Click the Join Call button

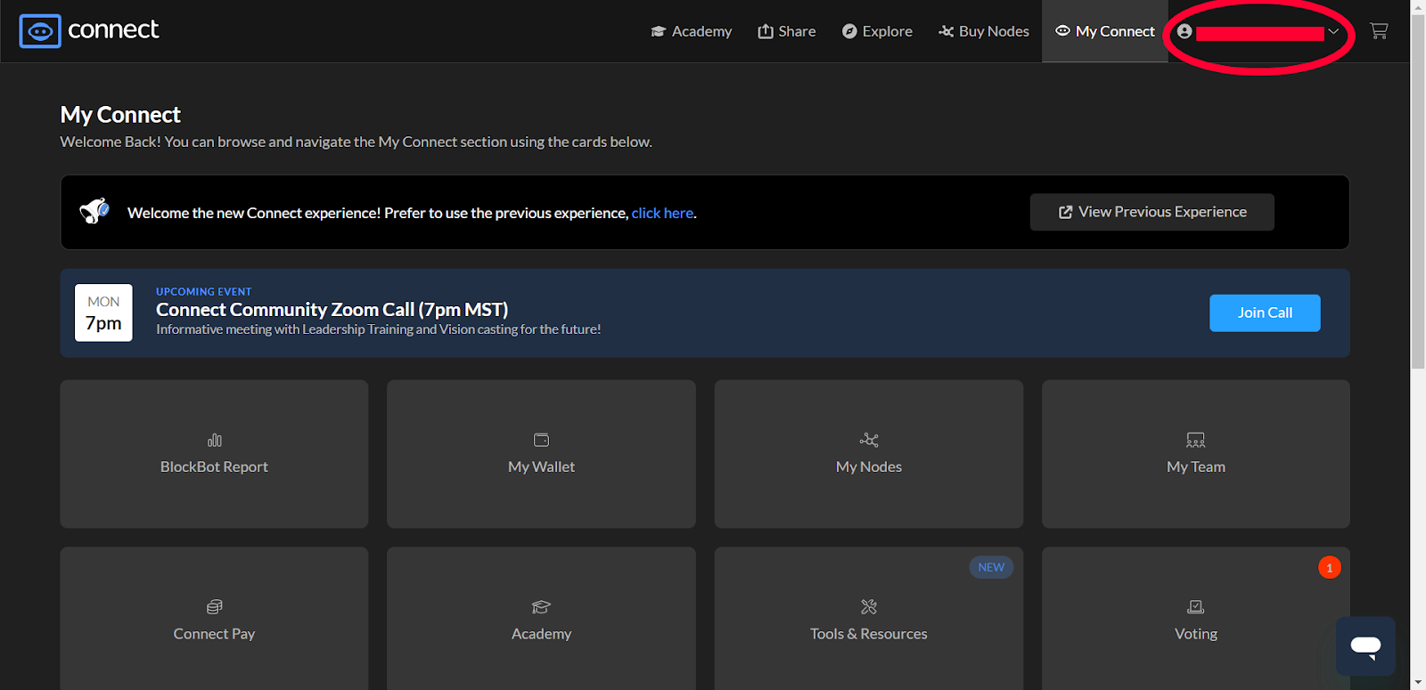pyautogui.click(x=1265, y=313)
